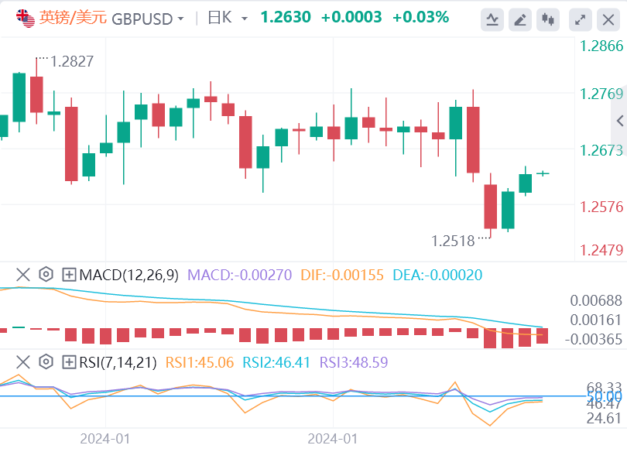The width and height of the screenshot is (627, 452).
Task: Switch chart type with candlestick icon
Action: tap(548, 19)
